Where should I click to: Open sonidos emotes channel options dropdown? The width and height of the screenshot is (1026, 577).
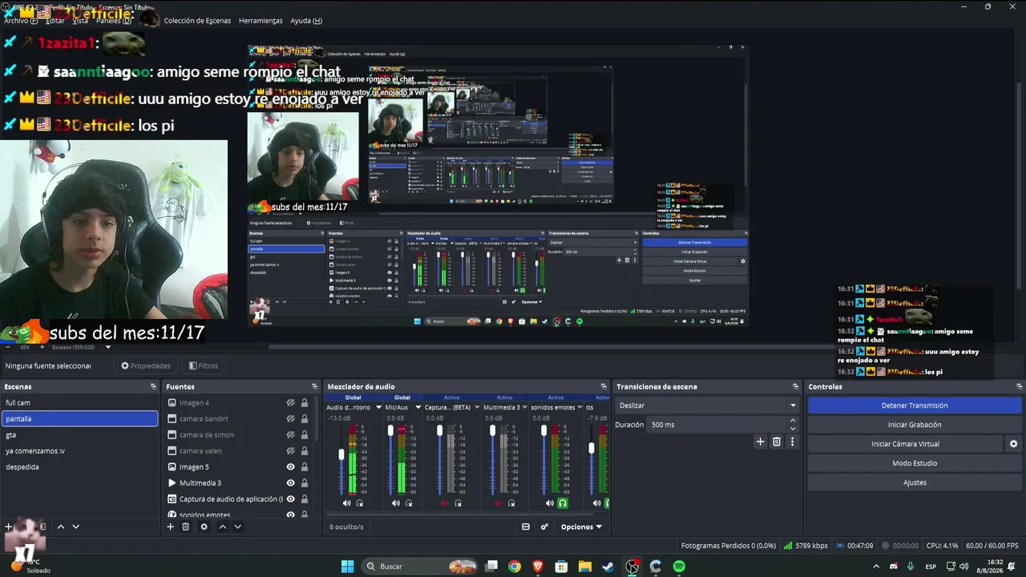pyautogui.click(x=580, y=407)
